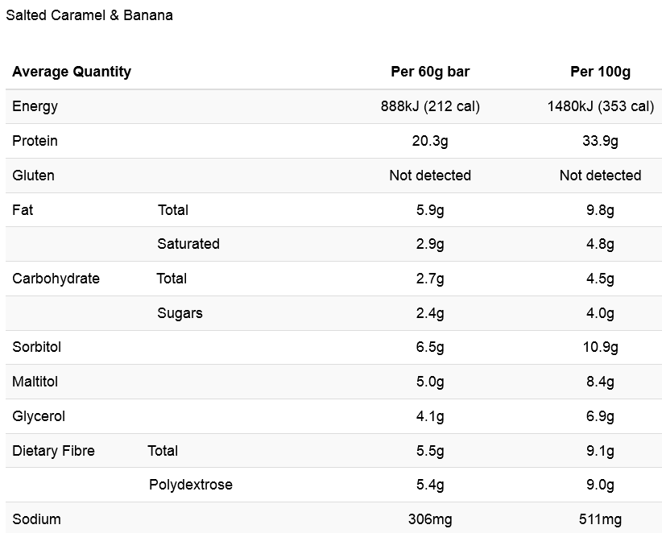Click the 888kJ (212 cal) energy value
The width and height of the screenshot is (662, 533).
pos(430,106)
